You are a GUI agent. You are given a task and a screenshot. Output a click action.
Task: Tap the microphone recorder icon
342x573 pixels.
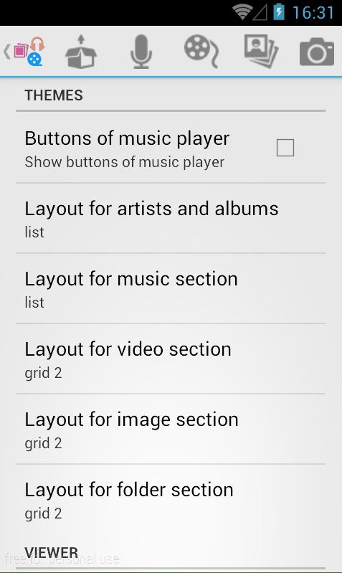tap(141, 52)
